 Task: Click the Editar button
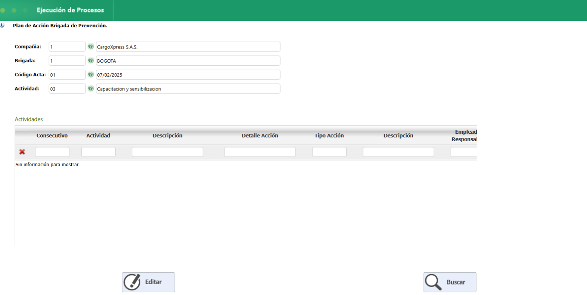tap(148, 282)
